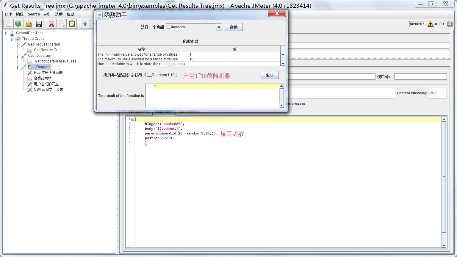Click the body data editor vertical scrollbar thumb
Image resolution: width=457 pixels, height=257 pixels.
click(x=444, y=177)
